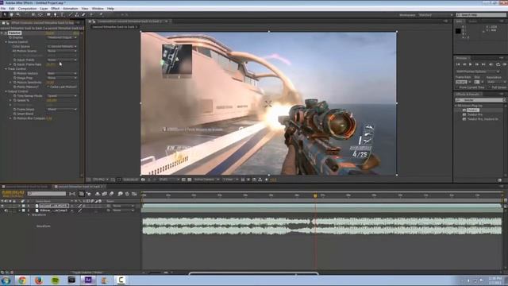Open the Active Camera view dropdown
This screenshot has width=508, height=286.
[206, 180]
